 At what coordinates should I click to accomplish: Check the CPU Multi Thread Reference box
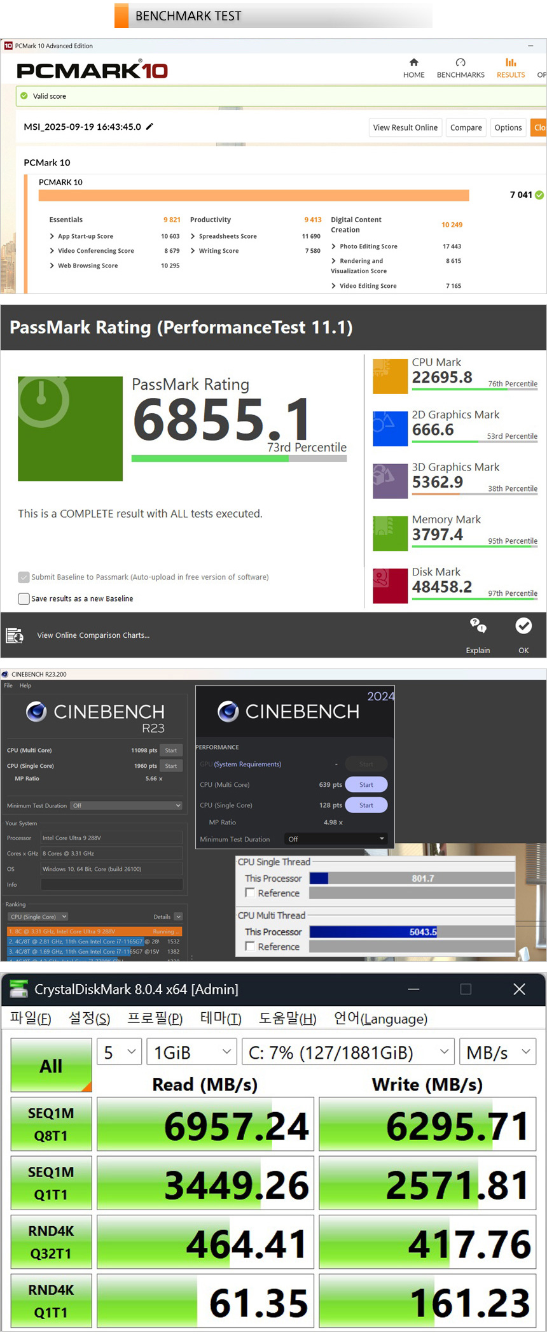tap(250, 947)
